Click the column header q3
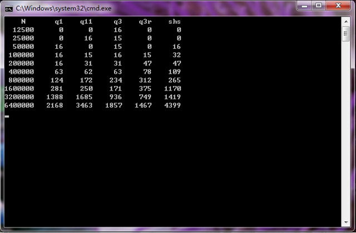 (118, 22)
